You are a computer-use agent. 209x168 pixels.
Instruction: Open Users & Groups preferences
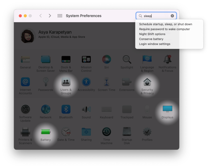(x=66, y=82)
